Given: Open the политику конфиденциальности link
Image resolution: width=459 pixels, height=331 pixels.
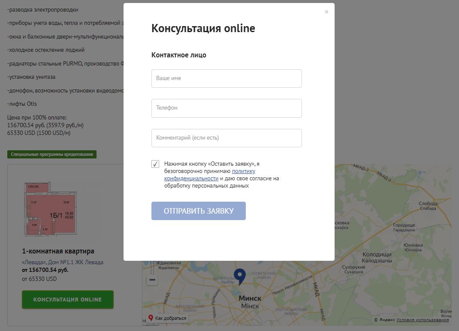Looking at the screenshot, I should [x=243, y=171].
